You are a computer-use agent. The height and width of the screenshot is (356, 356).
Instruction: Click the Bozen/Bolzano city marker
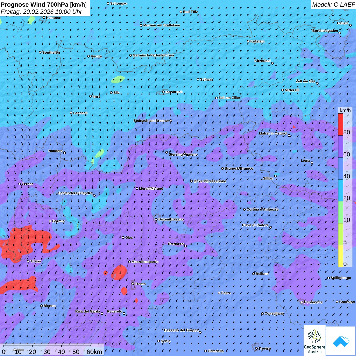[x=156, y=219]
